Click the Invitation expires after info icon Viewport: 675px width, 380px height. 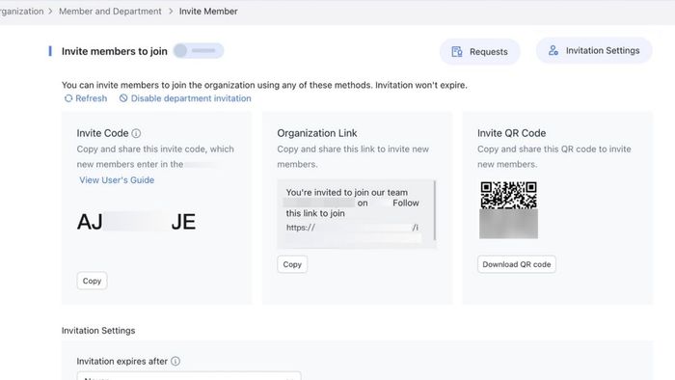point(175,361)
